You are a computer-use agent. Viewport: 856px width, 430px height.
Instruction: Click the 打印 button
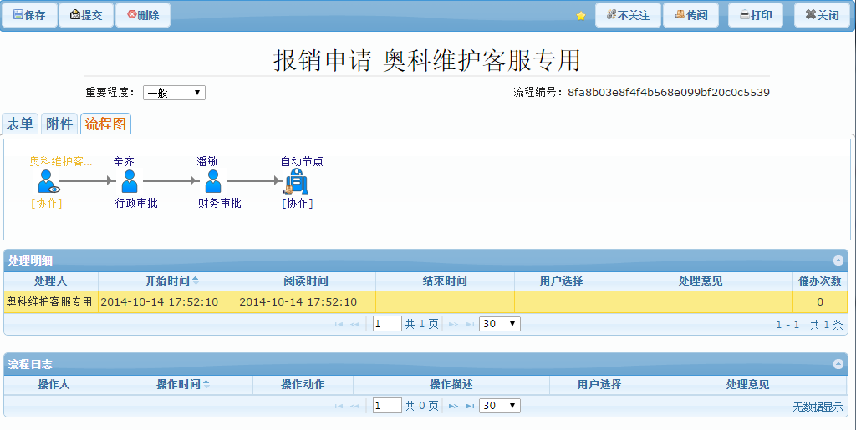pyautogui.click(x=756, y=15)
